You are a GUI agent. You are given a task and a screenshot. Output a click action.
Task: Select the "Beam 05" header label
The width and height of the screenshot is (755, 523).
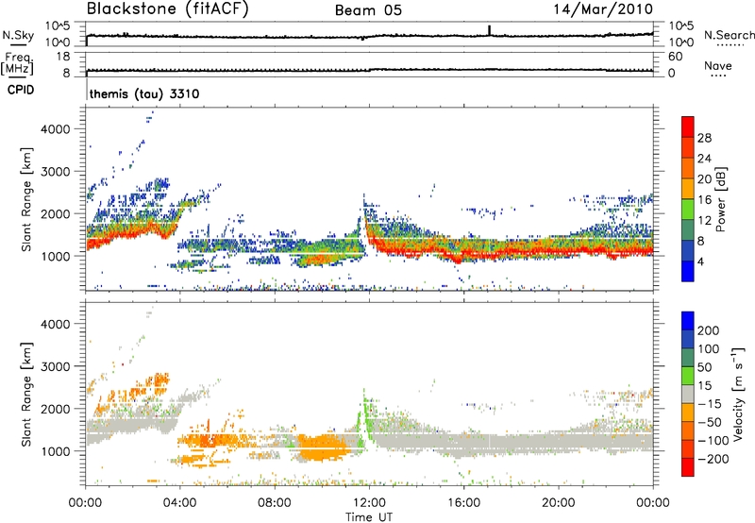coord(368,10)
